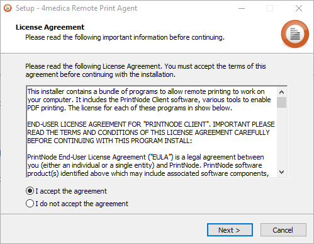Click the 'License Agreement' heading
The image size is (314, 244).
[x=50, y=27]
